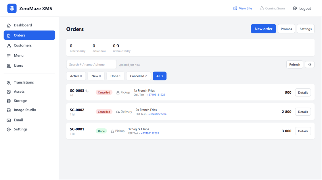Open the Menu section

coord(29,55)
